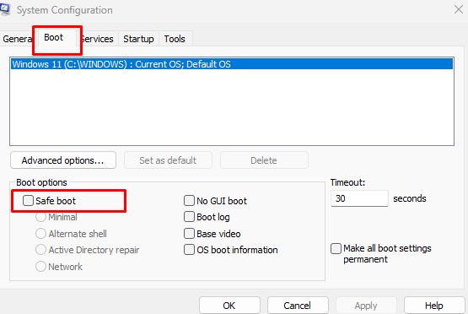The image size is (468, 314).
Task: Click the Delete boot entry button
Action: (x=264, y=160)
